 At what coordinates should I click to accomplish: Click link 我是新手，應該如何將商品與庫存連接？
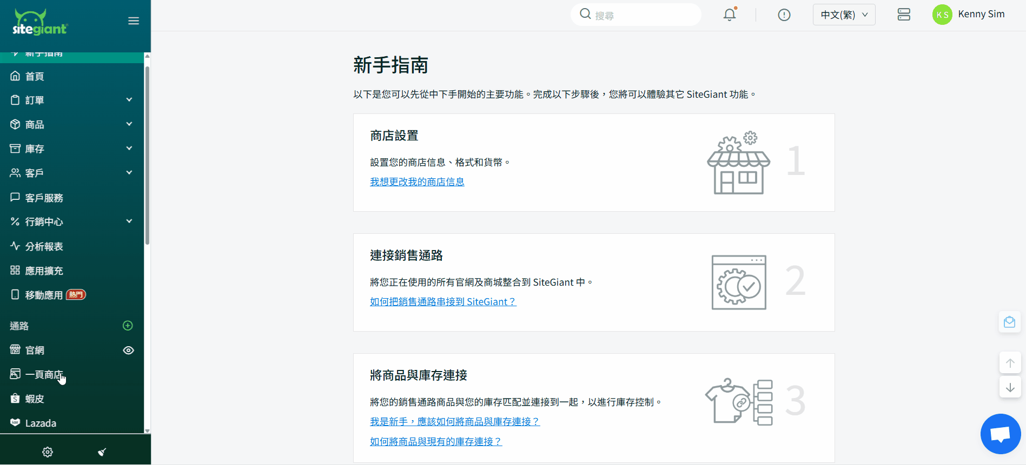pyautogui.click(x=455, y=422)
